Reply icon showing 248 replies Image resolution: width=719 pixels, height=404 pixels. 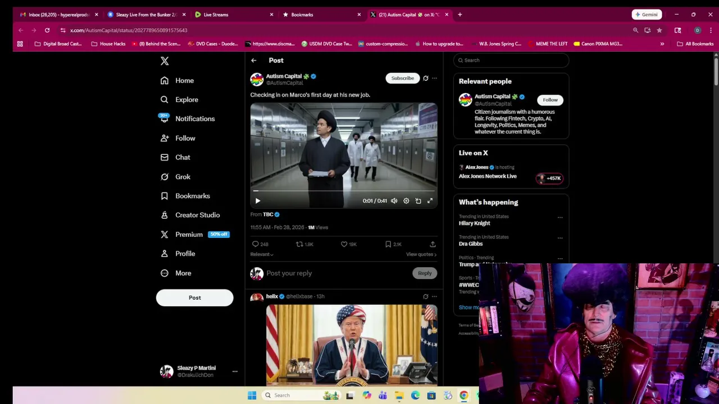point(260,244)
